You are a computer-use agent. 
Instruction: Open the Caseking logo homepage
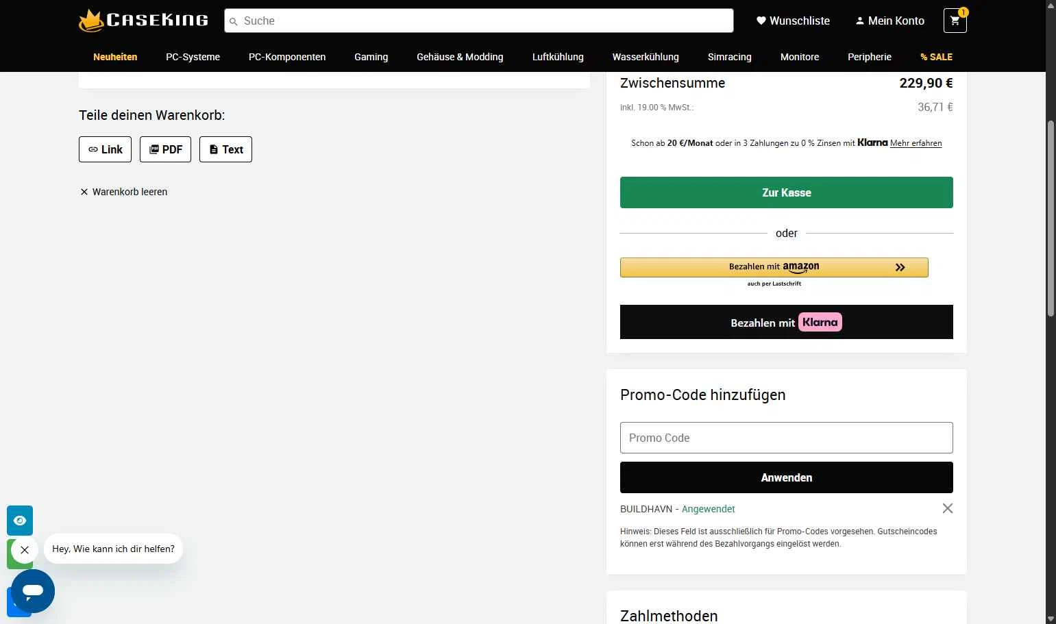click(x=144, y=21)
